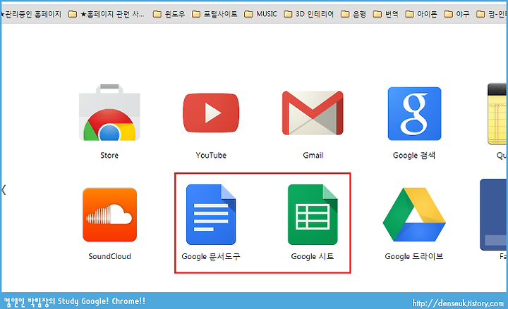
Task: Click the Google 드라이브 label text
Action: pos(414,257)
